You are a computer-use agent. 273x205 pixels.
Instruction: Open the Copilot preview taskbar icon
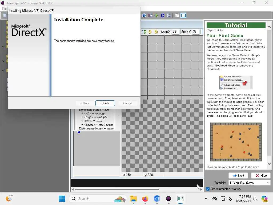[x=264, y=199]
